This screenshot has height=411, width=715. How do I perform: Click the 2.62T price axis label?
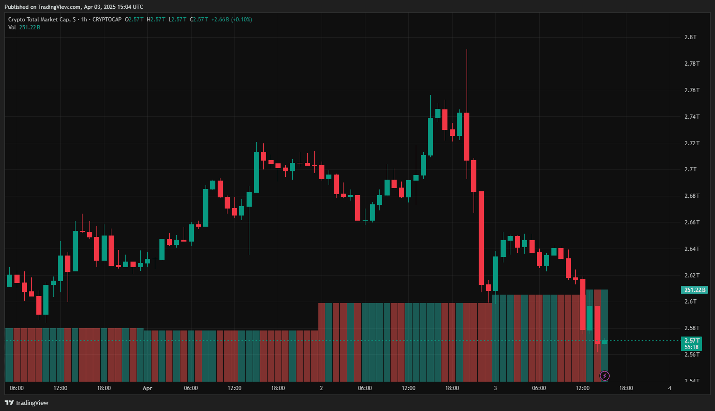pos(692,276)
